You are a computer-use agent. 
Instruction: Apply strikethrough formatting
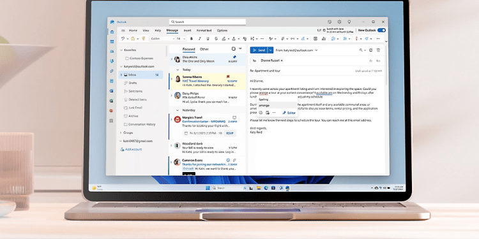216,39
